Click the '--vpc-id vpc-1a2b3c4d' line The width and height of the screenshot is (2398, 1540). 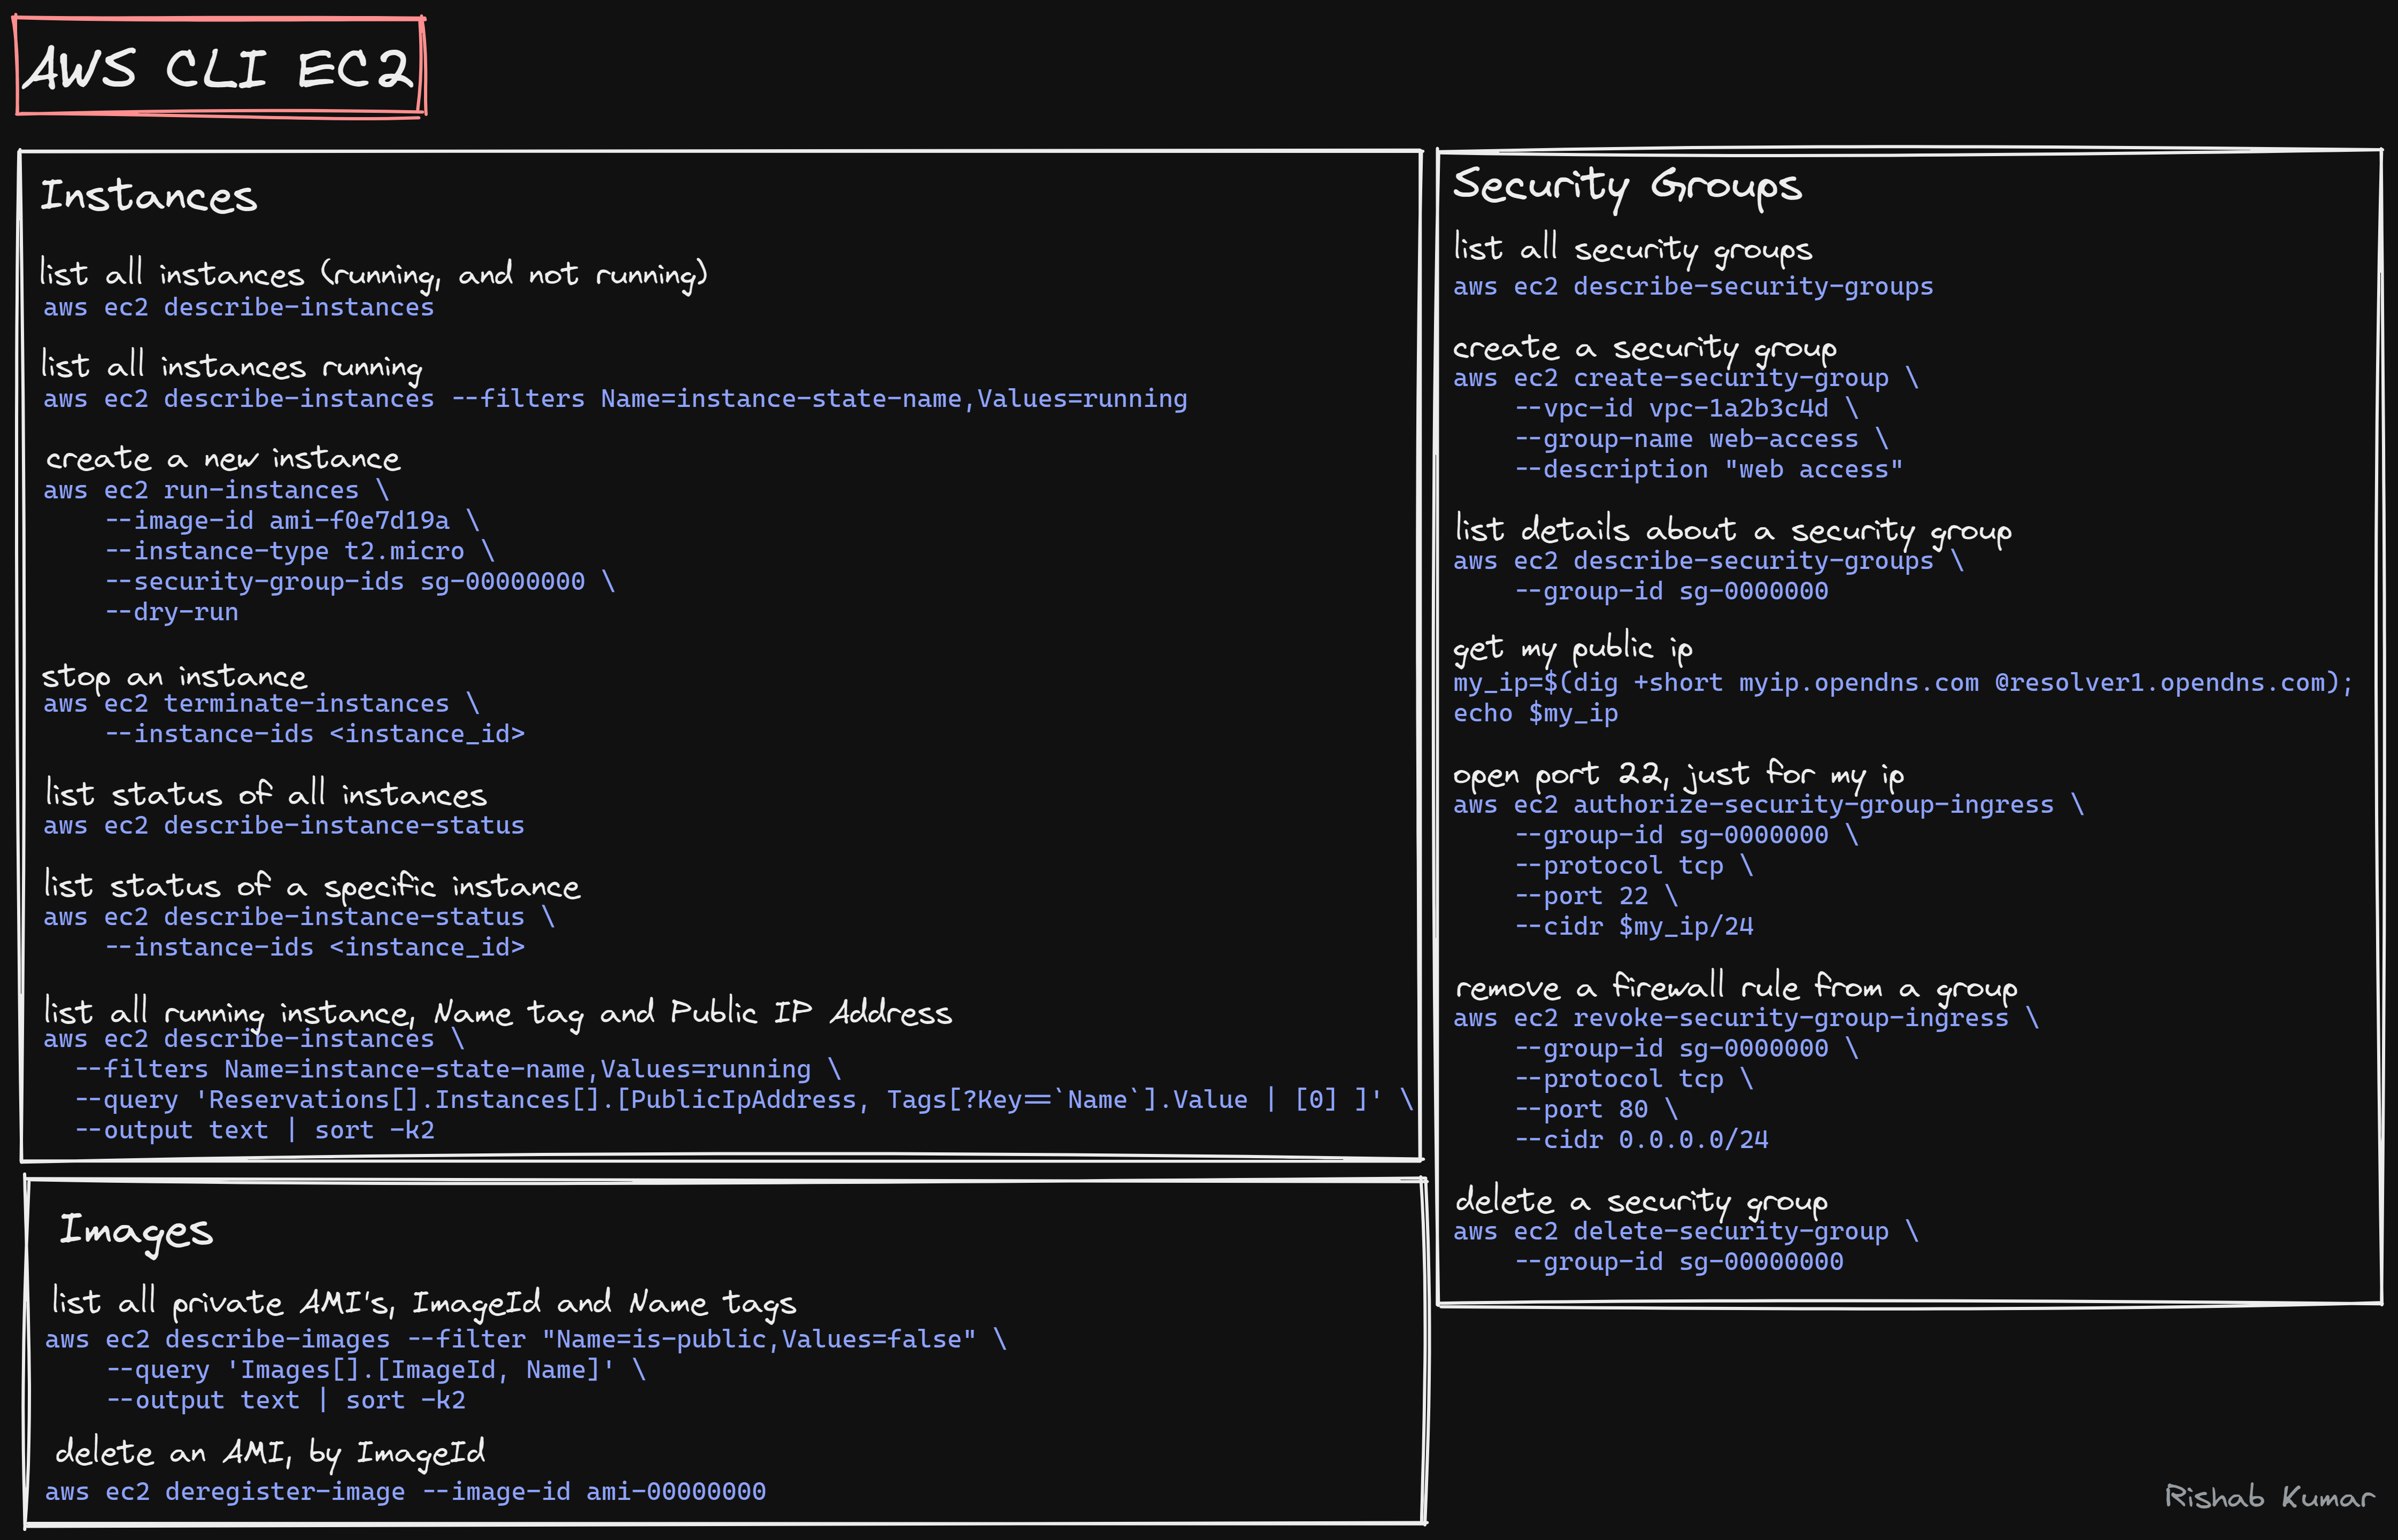[x=1686, y=409]
